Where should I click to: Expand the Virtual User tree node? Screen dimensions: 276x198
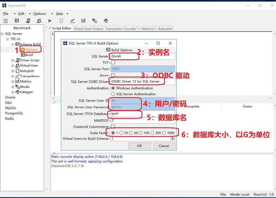pyautogui.click(x=13, y=66)
